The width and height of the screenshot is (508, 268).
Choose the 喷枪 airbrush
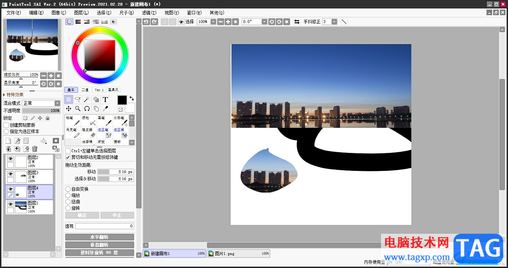pos(89,121)
